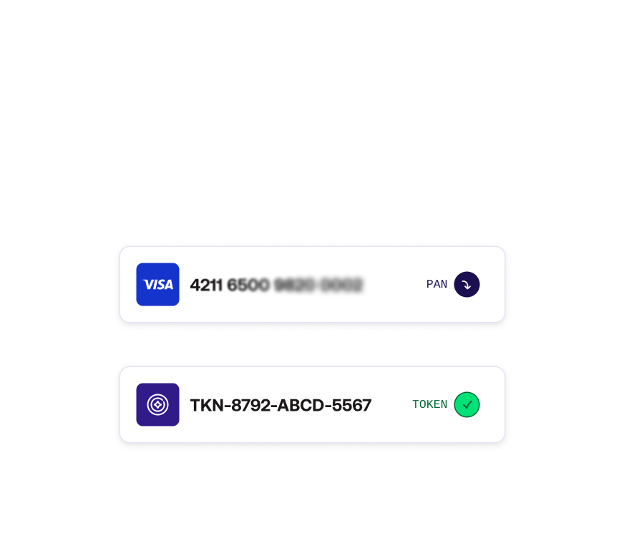Click the white checkmark inside the green circle
The height and width of the screenshot is (556, 624).
[x=467, y=405]
